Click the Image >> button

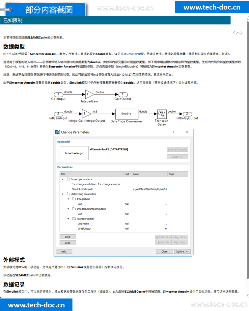[177, 157]
